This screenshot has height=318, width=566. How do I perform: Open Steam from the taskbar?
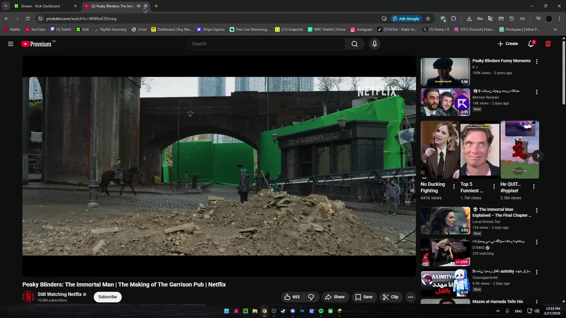coord(283,311)
